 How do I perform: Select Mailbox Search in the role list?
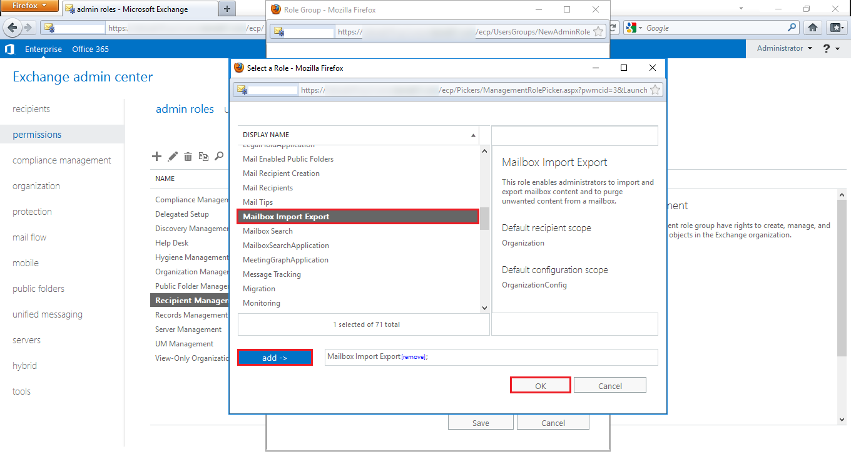point(268,231)
